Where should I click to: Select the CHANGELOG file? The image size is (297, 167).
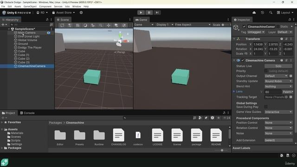pyautogui.click(x=119, y=137)
